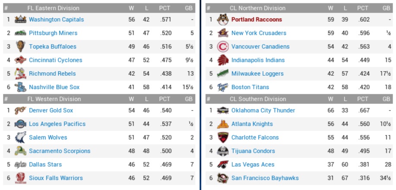
Task: Click the Vancouver Canadiens logo icon
Action: click(222, 46)
